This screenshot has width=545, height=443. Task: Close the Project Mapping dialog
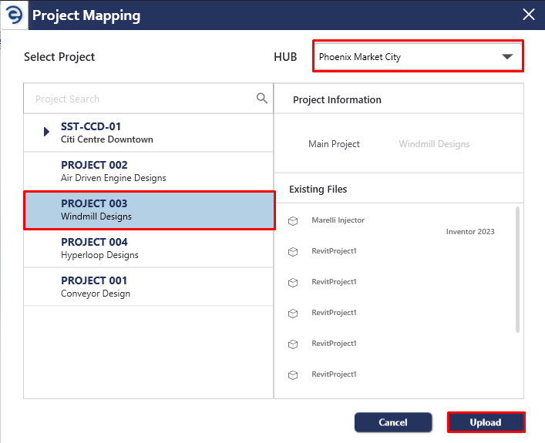(529, 15)
